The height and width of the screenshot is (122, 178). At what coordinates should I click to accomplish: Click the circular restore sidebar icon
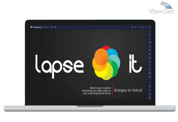150,77
